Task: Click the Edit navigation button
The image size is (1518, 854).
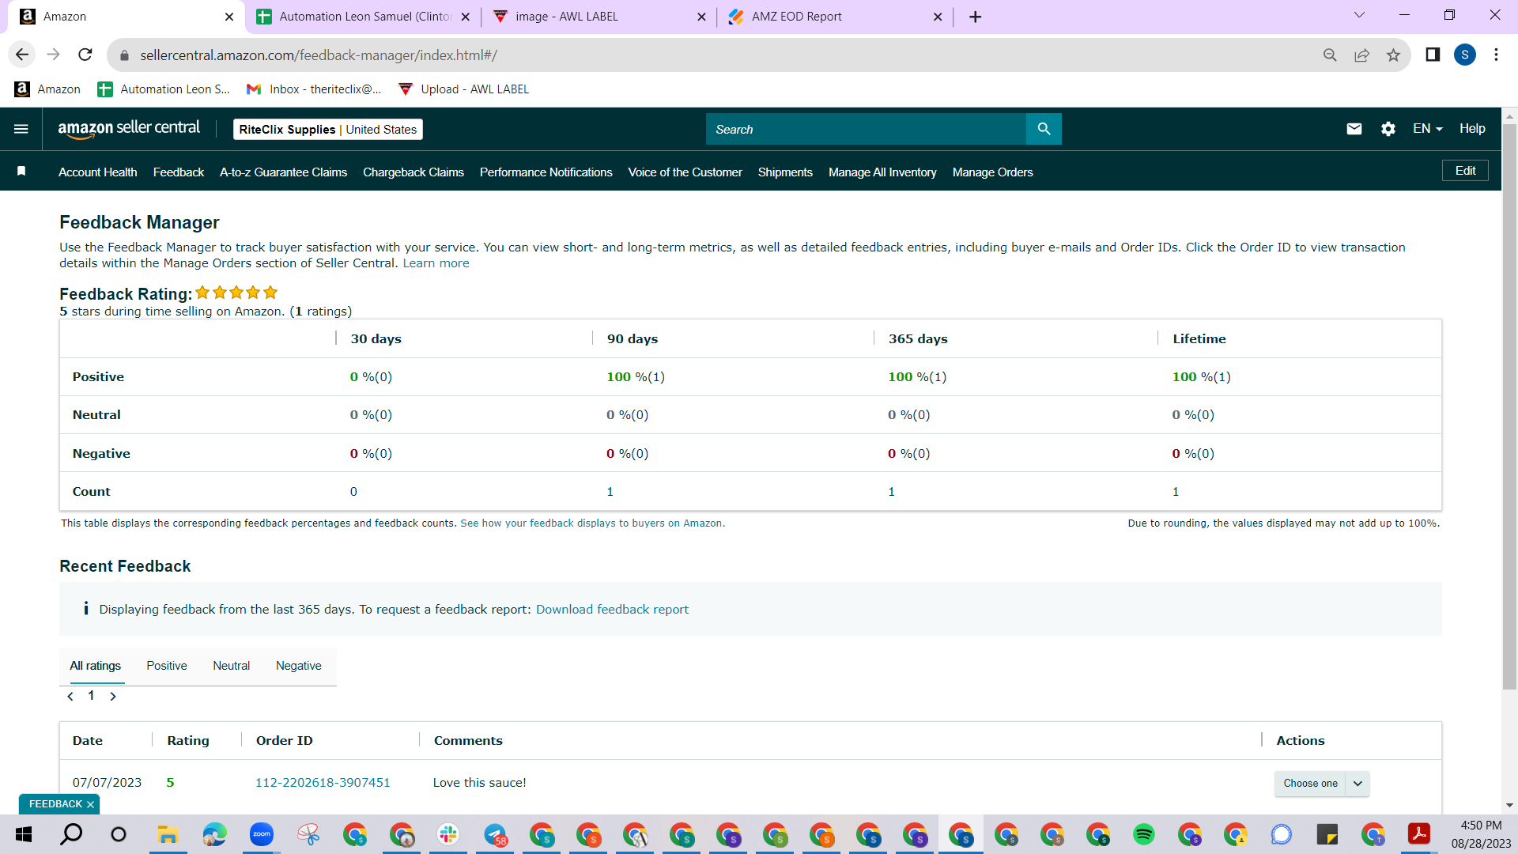Action: (1465, 171)
